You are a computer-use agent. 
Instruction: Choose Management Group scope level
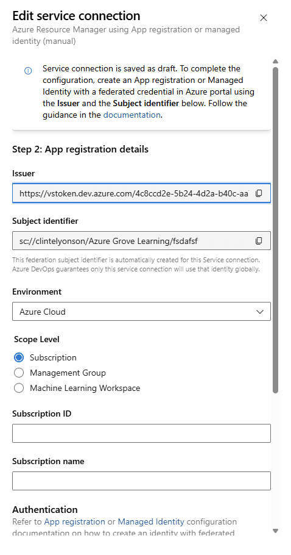pyautogui.click(x=19, y=373)
